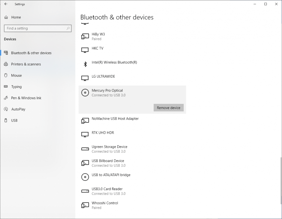Select Whooshi Control device entry
The height and width of the screenshot is (219, 282).
point(132,205)
